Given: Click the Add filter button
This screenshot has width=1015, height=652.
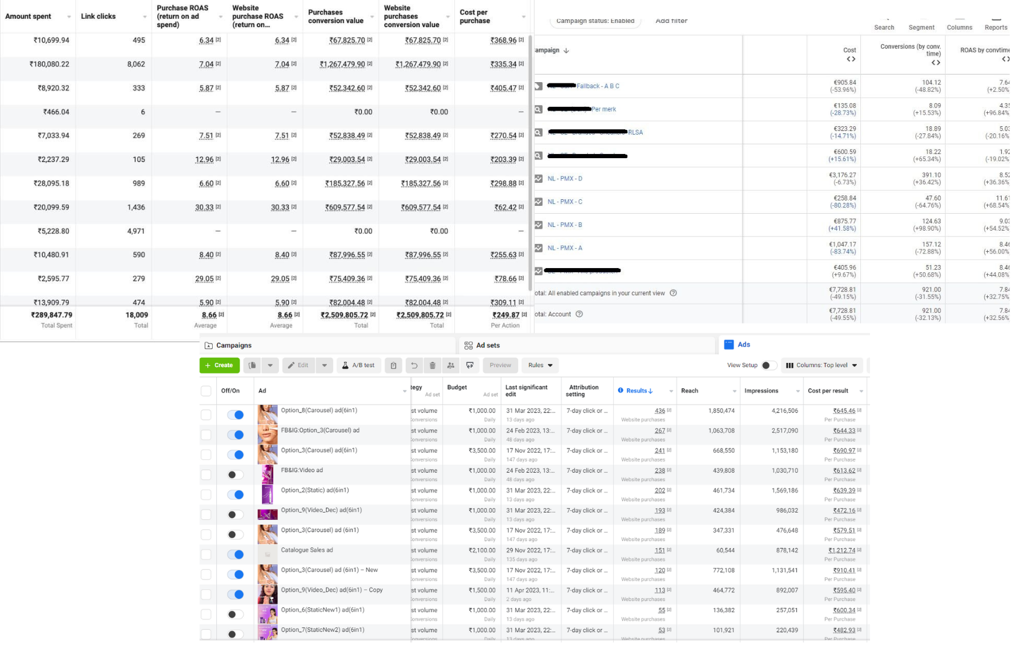Looking at the screenshot, I should point(671,21).
